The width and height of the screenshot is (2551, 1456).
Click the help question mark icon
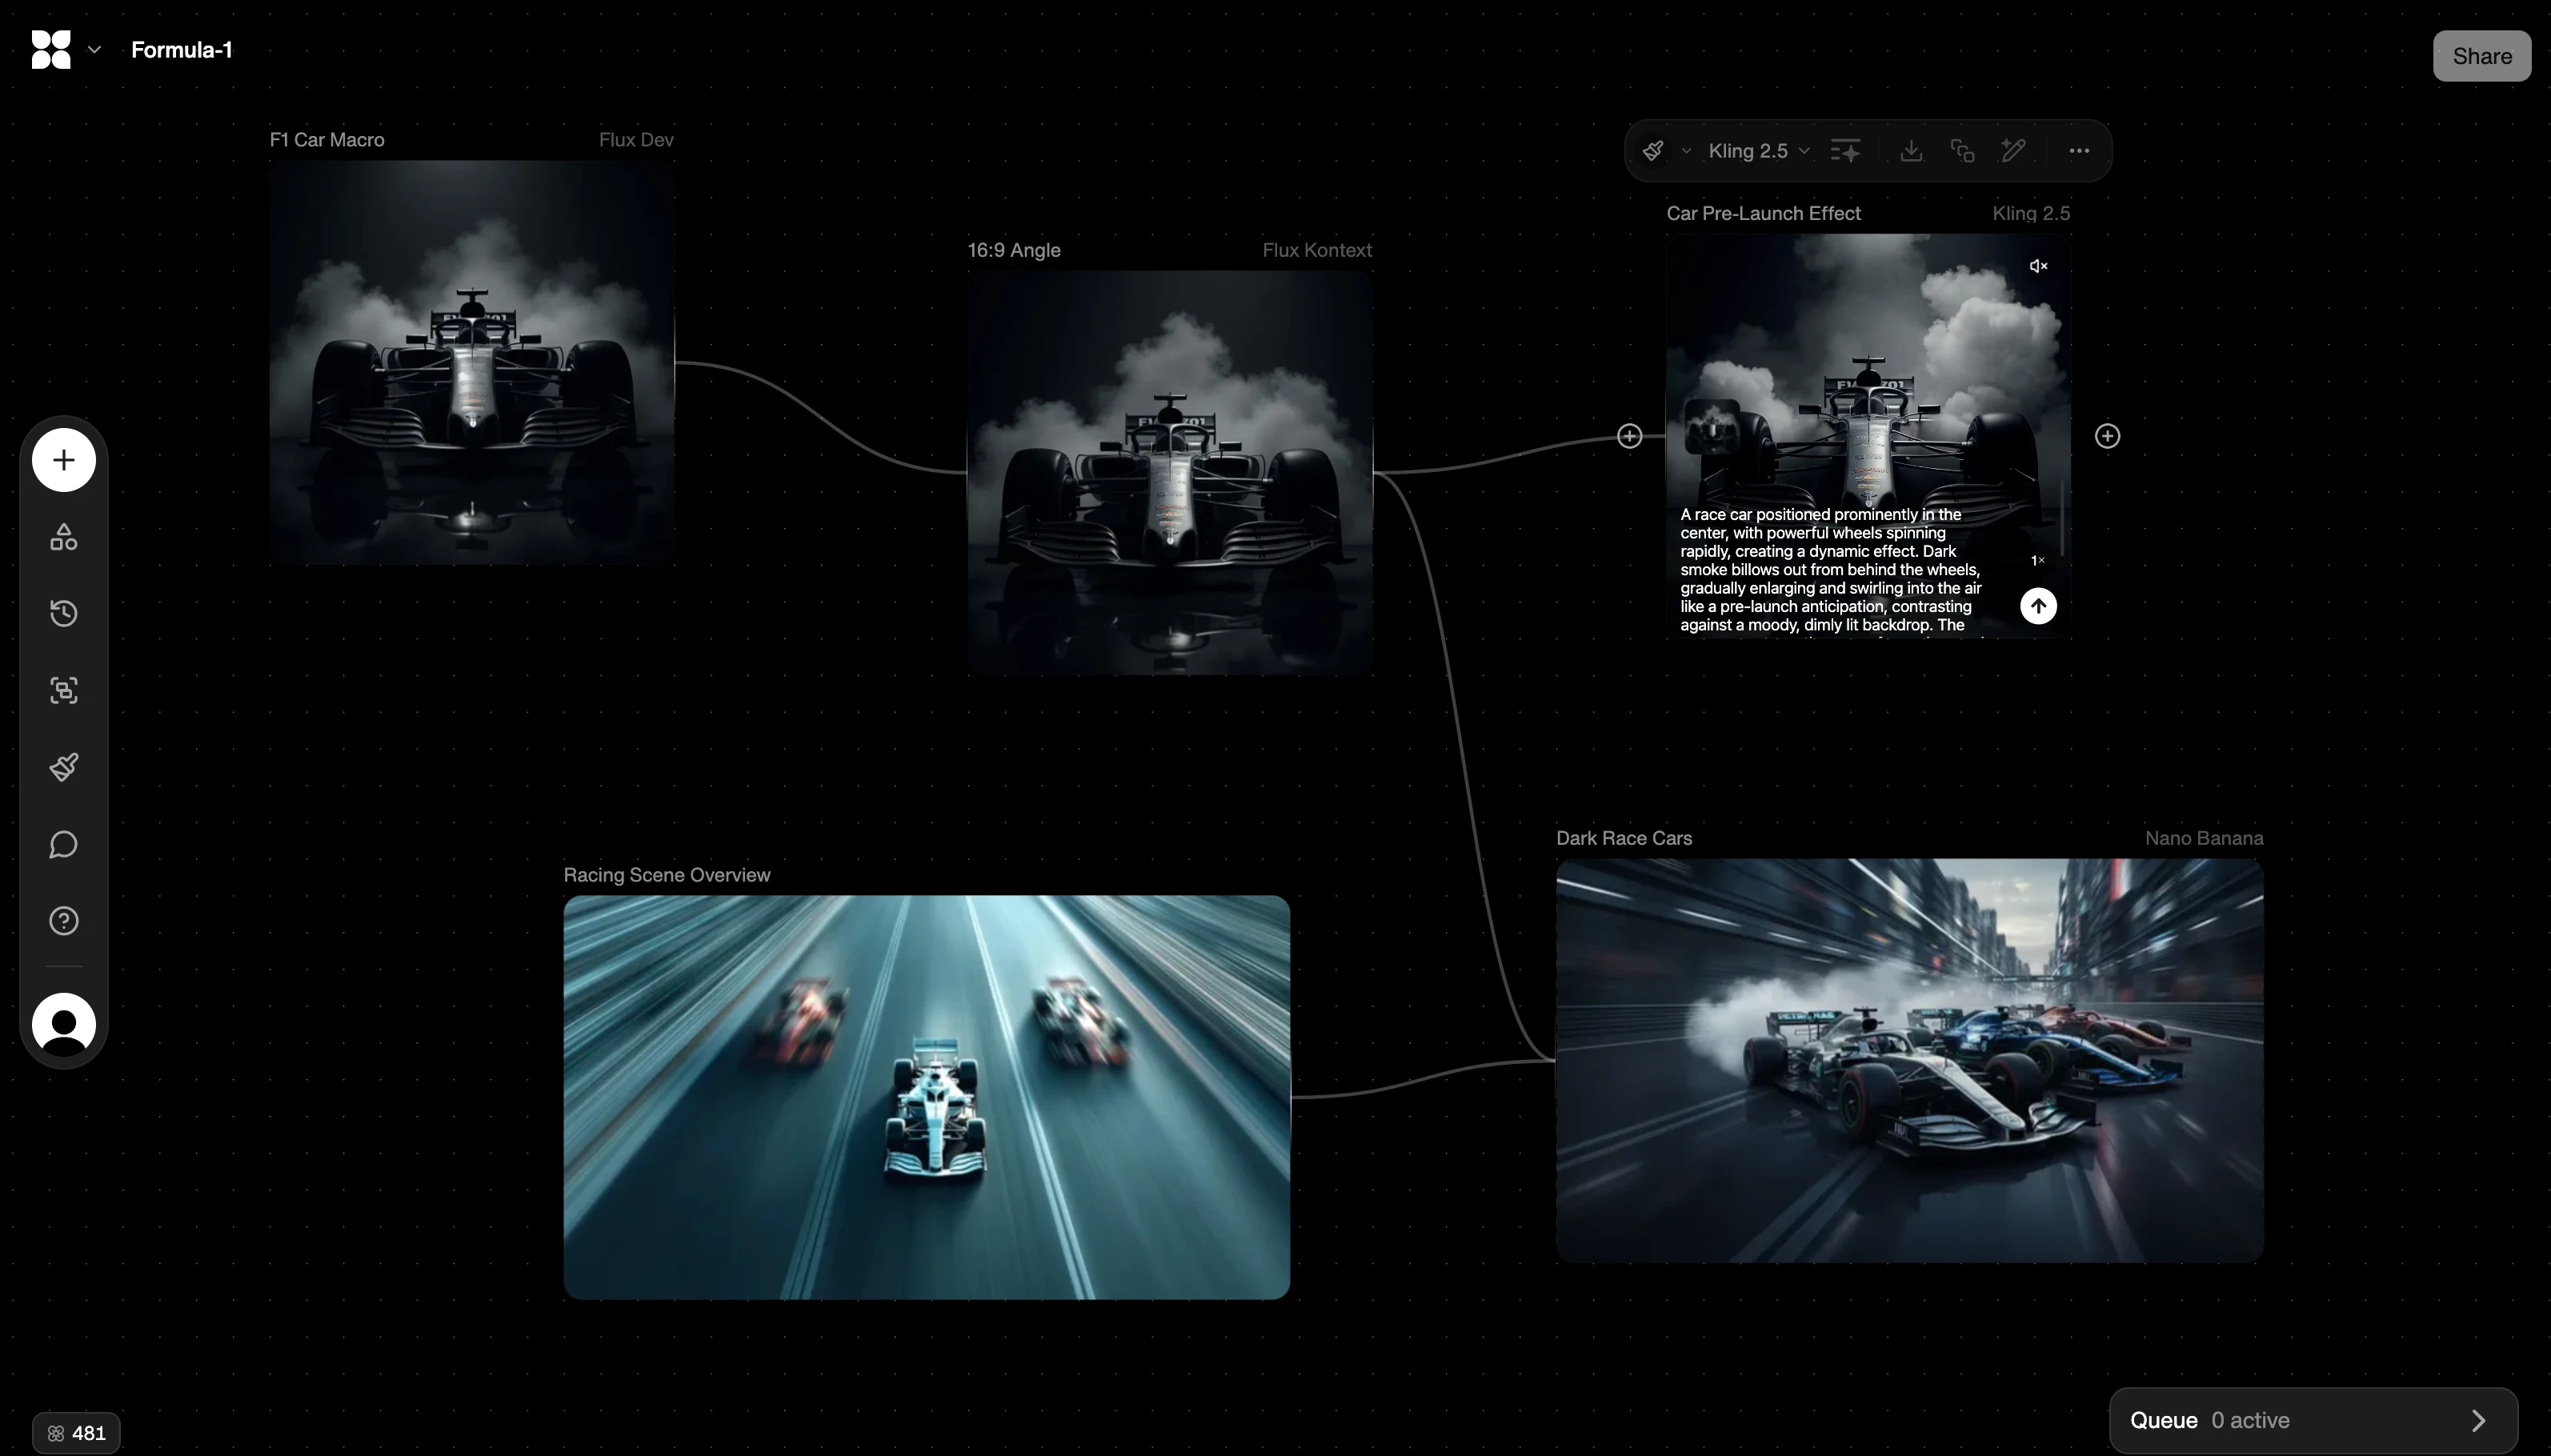tap(63, 920)
